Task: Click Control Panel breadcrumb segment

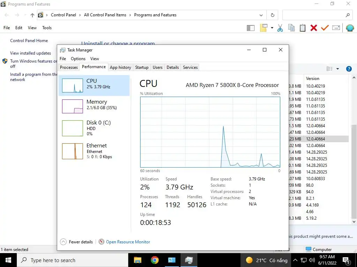Action: coord(63,15)
